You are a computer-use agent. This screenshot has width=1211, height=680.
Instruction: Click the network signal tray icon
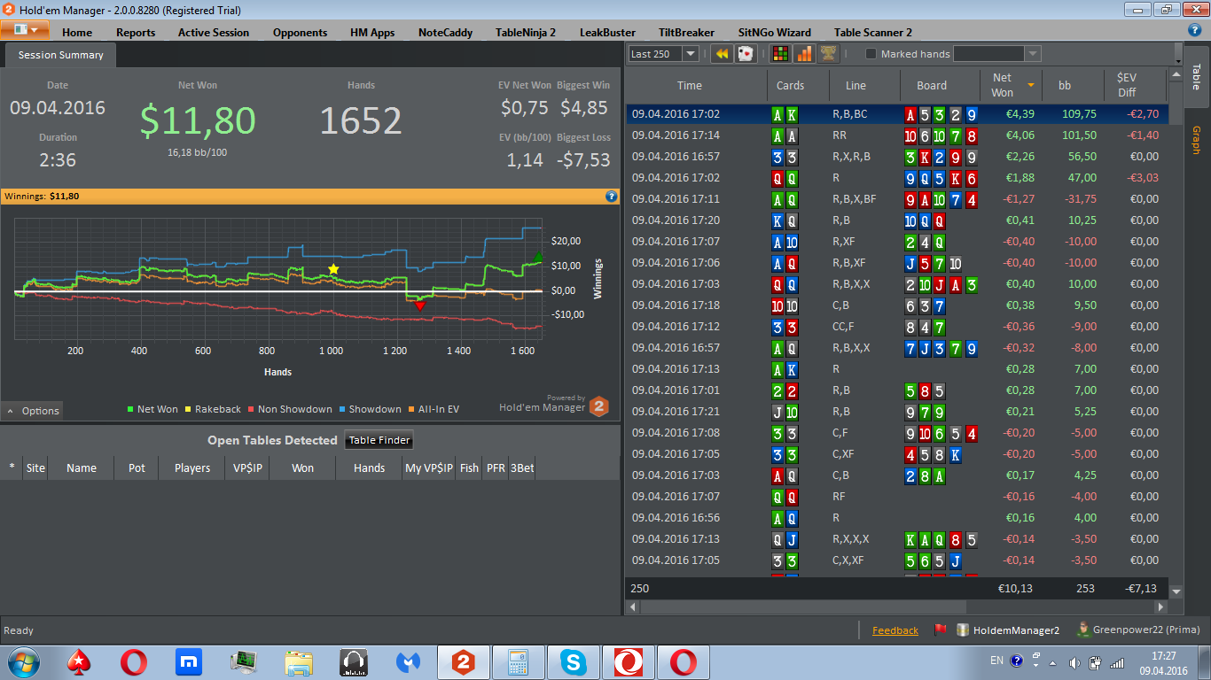click(1117, 661)
